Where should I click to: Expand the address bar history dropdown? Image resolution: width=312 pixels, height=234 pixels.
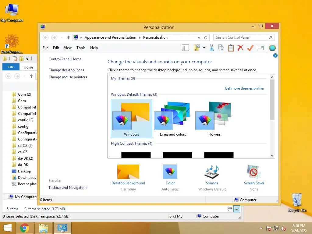tap(199, 37)
